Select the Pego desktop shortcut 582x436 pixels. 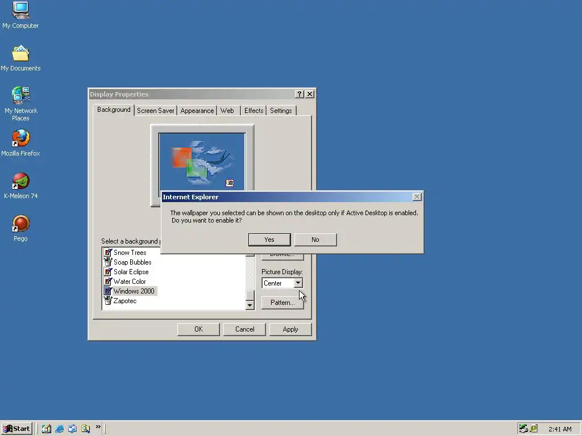click(20, 228)
